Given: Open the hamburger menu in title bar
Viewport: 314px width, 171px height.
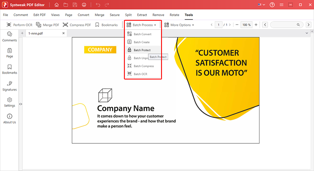Looking at the screenshot, I should click(281, 5).
